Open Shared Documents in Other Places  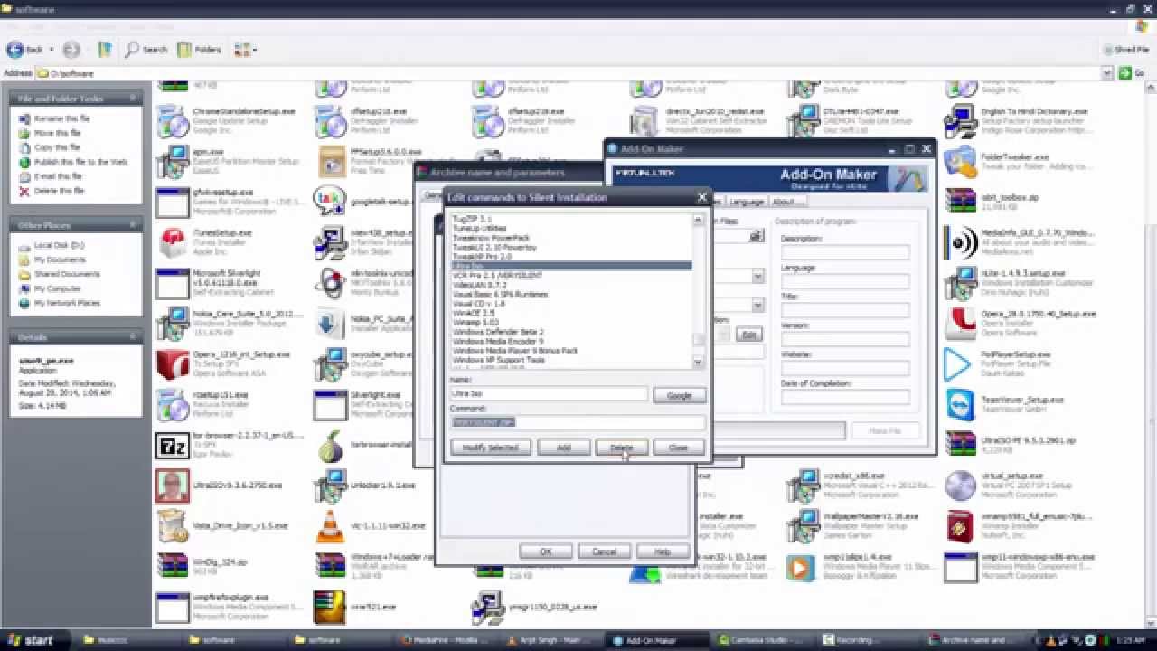click(x=67, y=274)
